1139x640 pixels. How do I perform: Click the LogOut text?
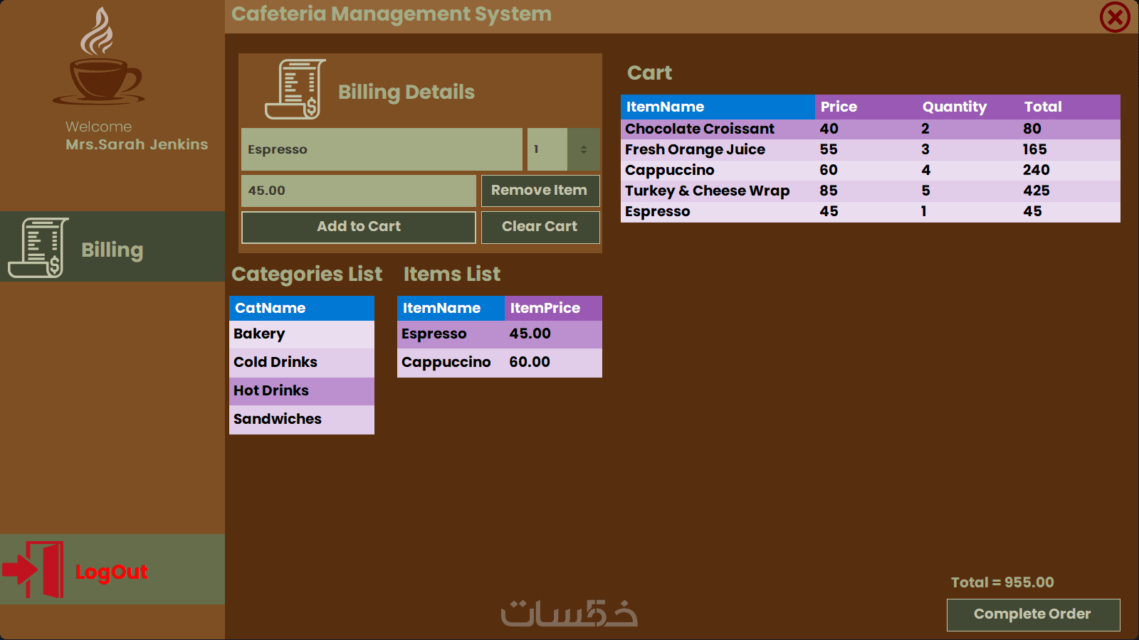[112, 572]
